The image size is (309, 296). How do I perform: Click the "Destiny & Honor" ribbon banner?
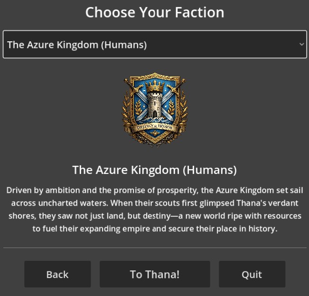point(155,128)
